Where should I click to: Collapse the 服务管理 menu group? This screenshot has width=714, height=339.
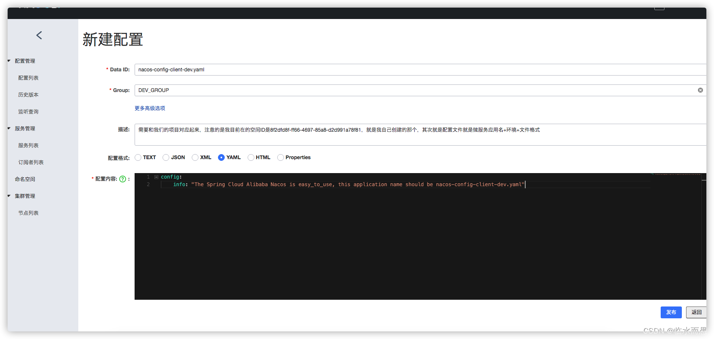coord(25,128)
